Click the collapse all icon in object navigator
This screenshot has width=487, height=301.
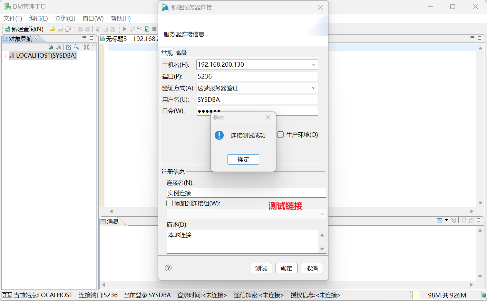[86, 47]
